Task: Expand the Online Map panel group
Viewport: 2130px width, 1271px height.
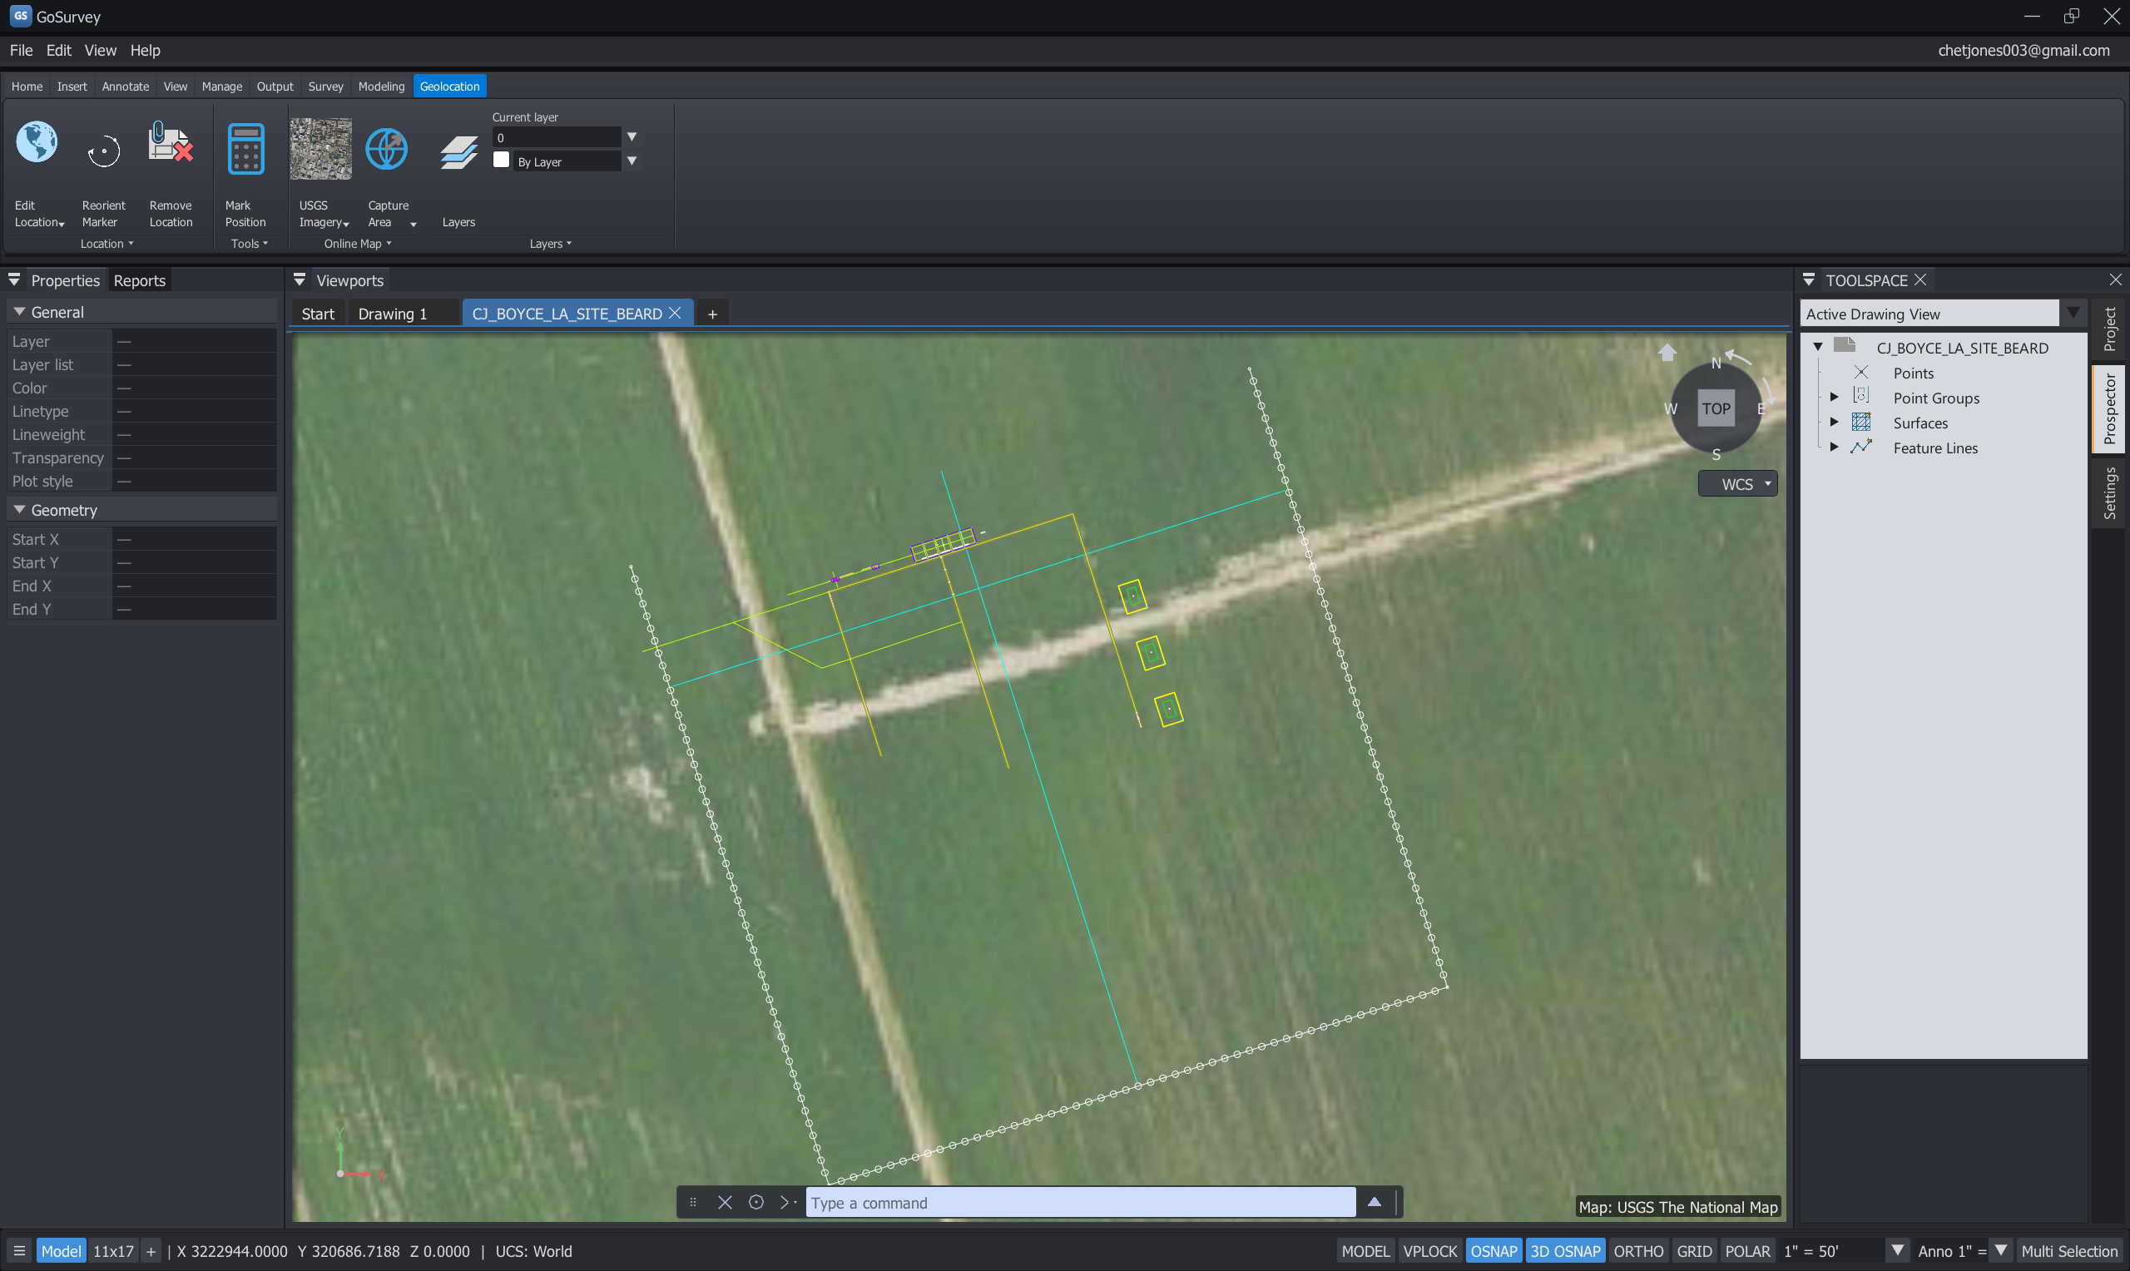Action: [x=357, y=243]
